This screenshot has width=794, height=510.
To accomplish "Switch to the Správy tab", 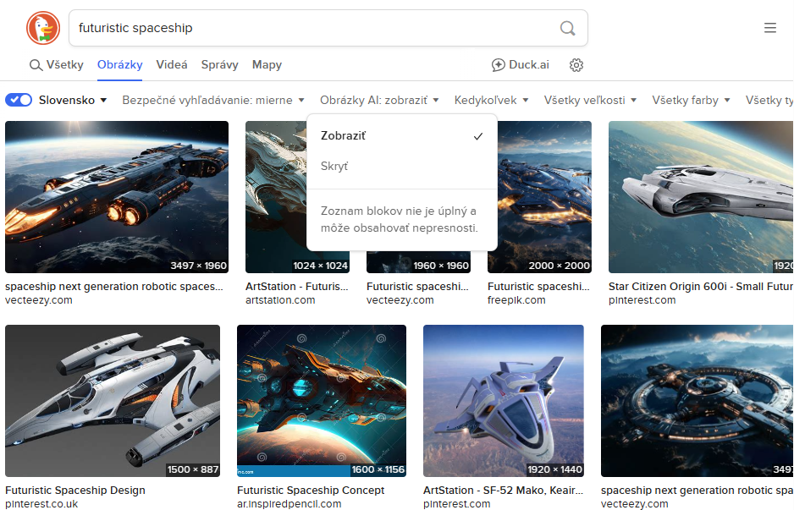I will coord(219,65).
